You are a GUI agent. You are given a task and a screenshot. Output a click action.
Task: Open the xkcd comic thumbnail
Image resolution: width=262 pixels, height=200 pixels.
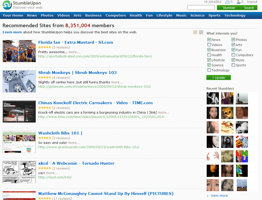pyautogui.click(x=19, y=172)
